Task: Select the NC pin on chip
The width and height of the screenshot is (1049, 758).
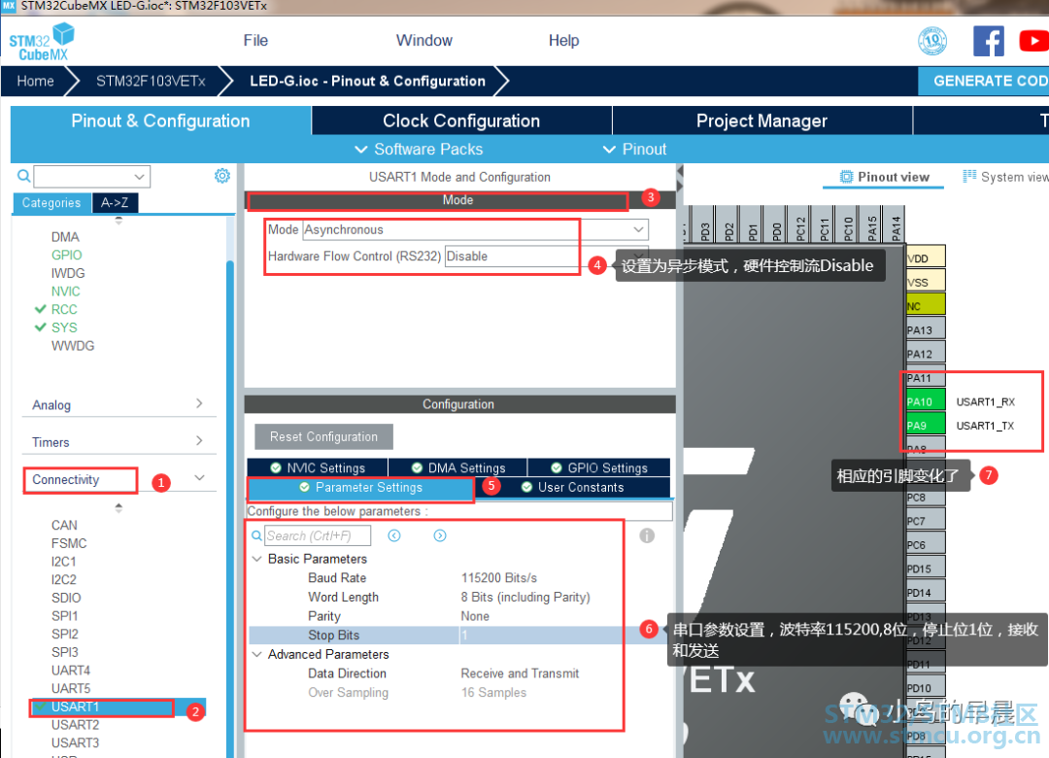Action: (x=926, y=306)
